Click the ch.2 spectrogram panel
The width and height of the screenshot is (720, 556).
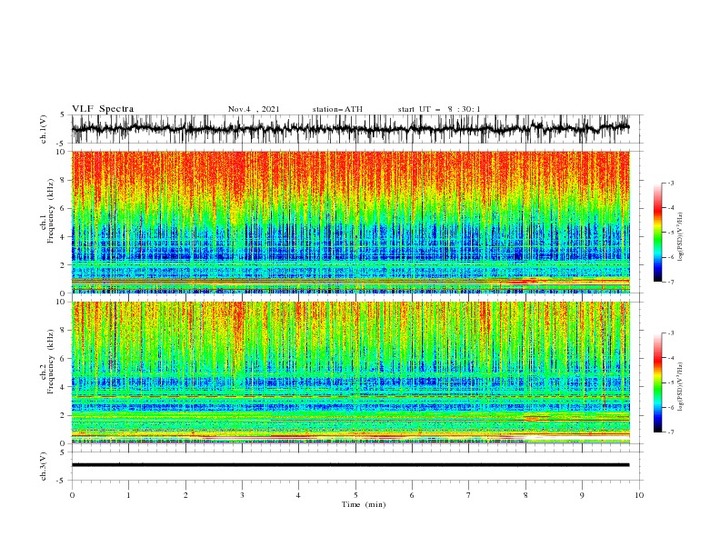[351, 372]
